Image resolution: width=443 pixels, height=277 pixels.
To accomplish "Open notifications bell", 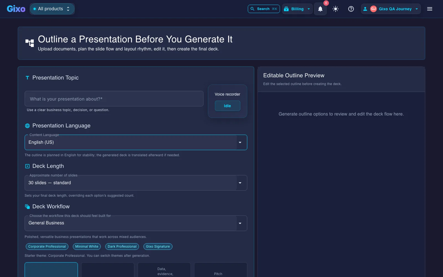I will 320,9.
